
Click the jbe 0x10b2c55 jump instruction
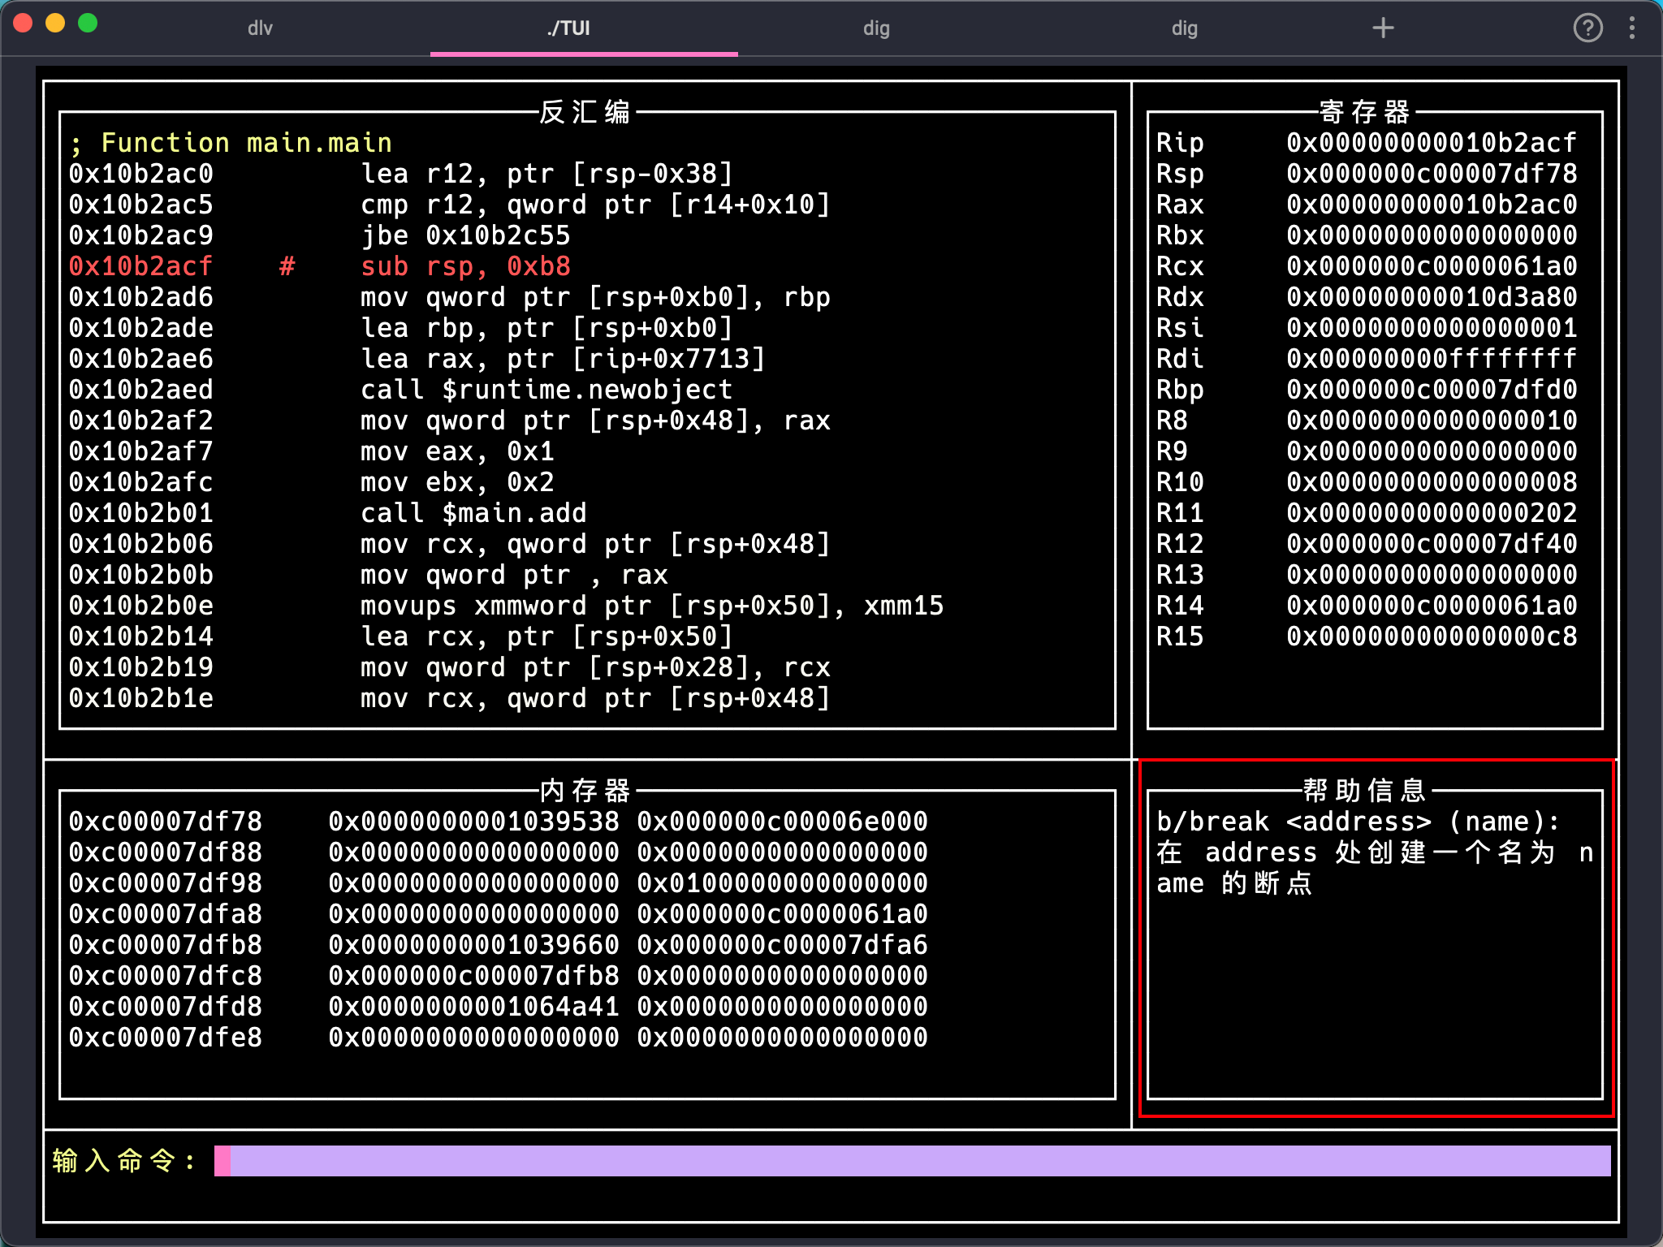[x=465, y=235]
